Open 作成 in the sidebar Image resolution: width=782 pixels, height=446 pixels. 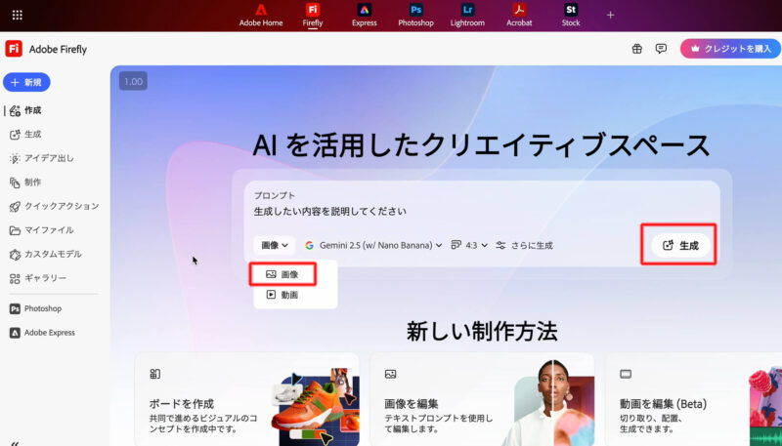[x=26, y=110]
